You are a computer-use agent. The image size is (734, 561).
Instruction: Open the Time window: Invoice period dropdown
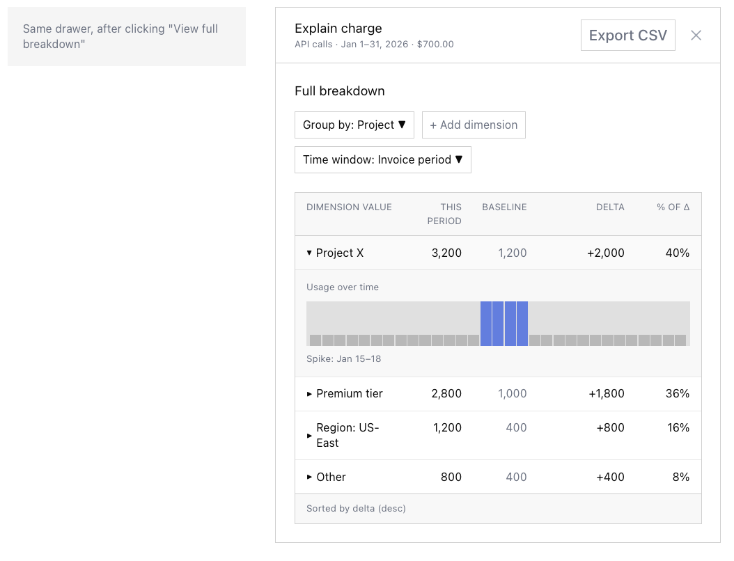(382, 159)
